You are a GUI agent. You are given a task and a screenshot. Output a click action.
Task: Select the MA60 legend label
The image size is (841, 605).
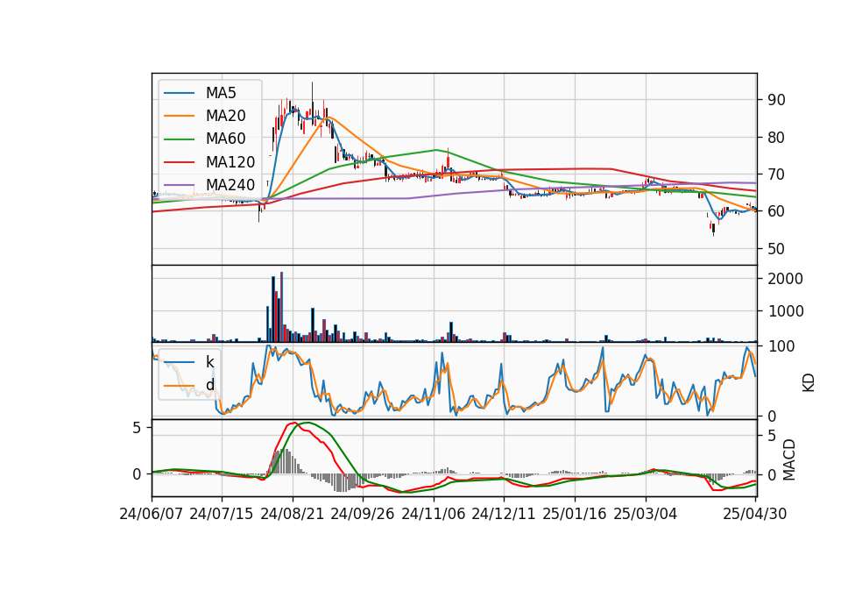tap(225, 139)
